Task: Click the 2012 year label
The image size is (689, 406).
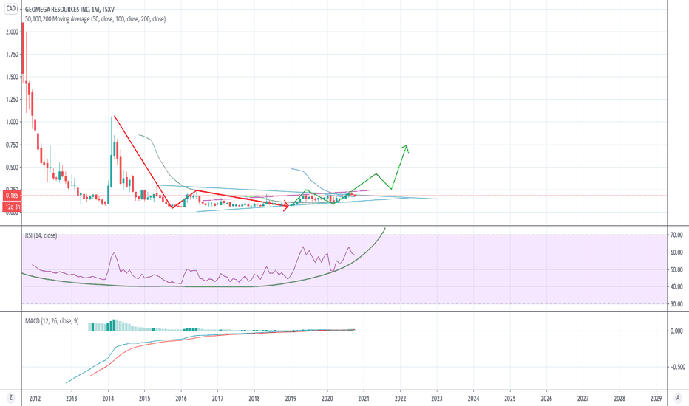Action: coord(35,399)
